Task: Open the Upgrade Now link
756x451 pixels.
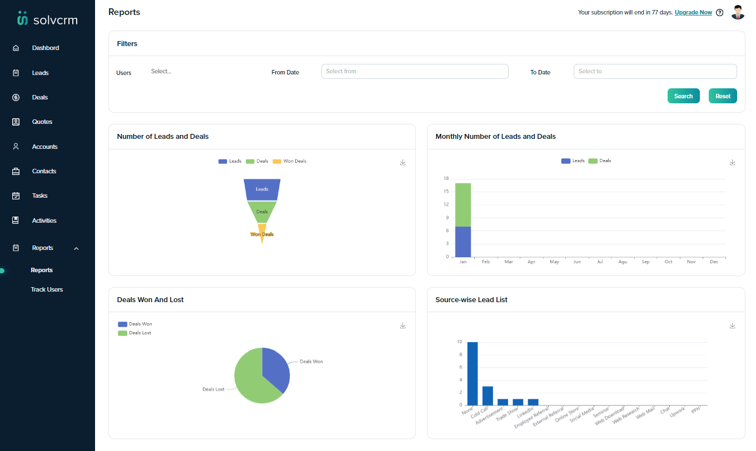Action: 693,12
